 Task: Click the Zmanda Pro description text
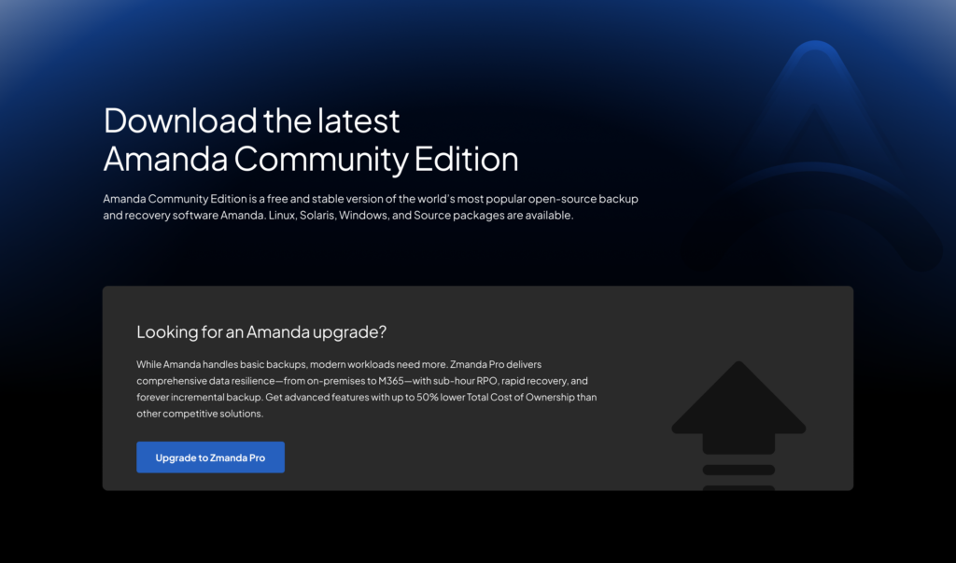(x=367, y=388)
